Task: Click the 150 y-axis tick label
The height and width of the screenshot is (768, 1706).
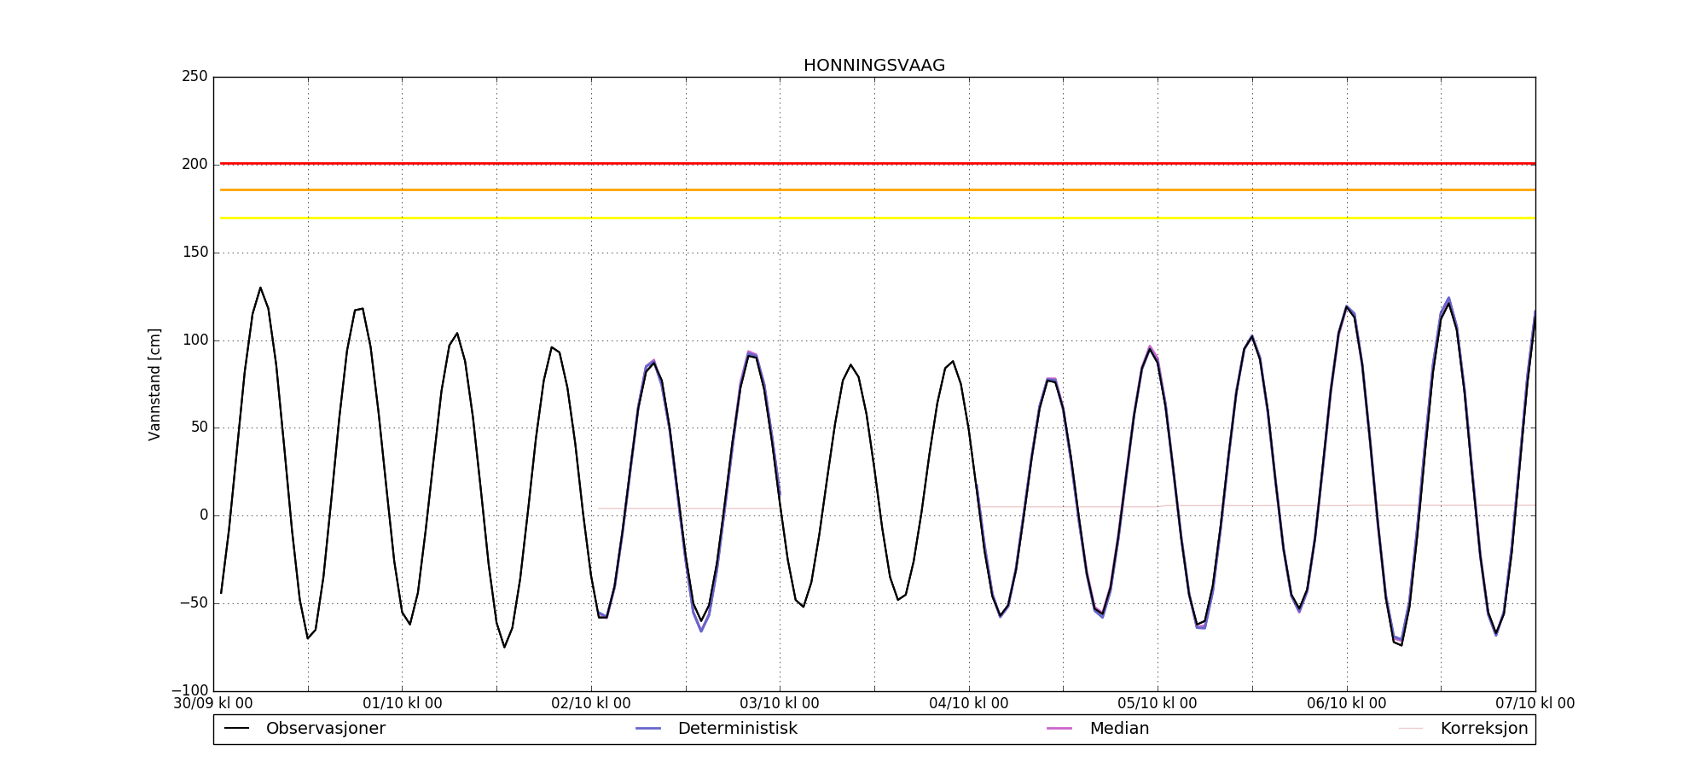Action: [x=194, y=253]
